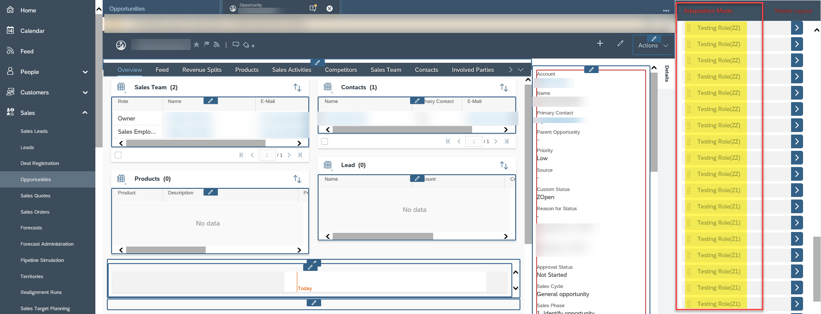Image resolution: width=821 pixels, height=314 pixels.
Task: Click the Sales Team table horizontal scrollbar
Action: pos(195,143)
